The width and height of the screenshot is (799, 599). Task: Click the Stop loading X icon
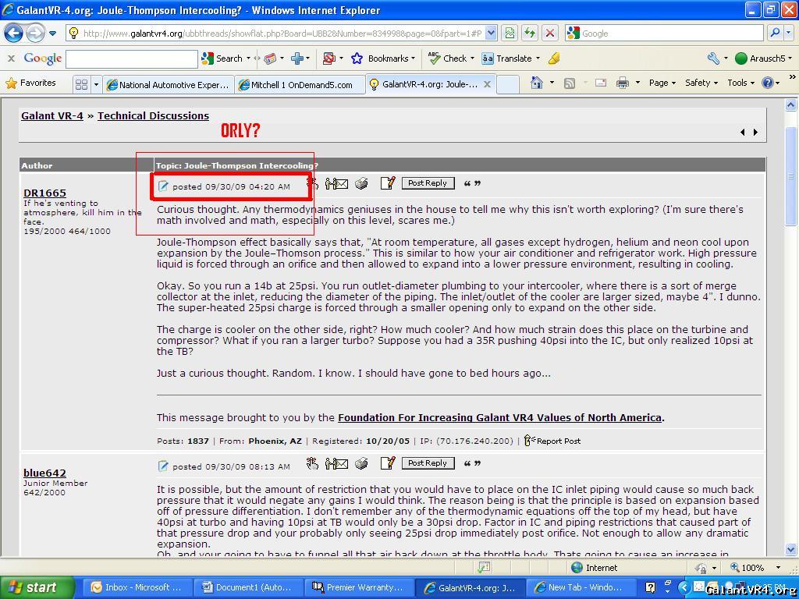[x=550, y=33]
